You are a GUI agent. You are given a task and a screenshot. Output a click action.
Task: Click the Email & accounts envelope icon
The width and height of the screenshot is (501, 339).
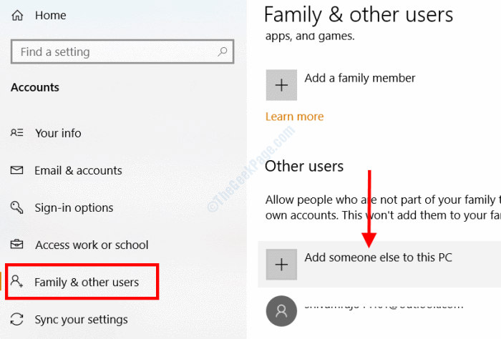(x=18, y=171)
